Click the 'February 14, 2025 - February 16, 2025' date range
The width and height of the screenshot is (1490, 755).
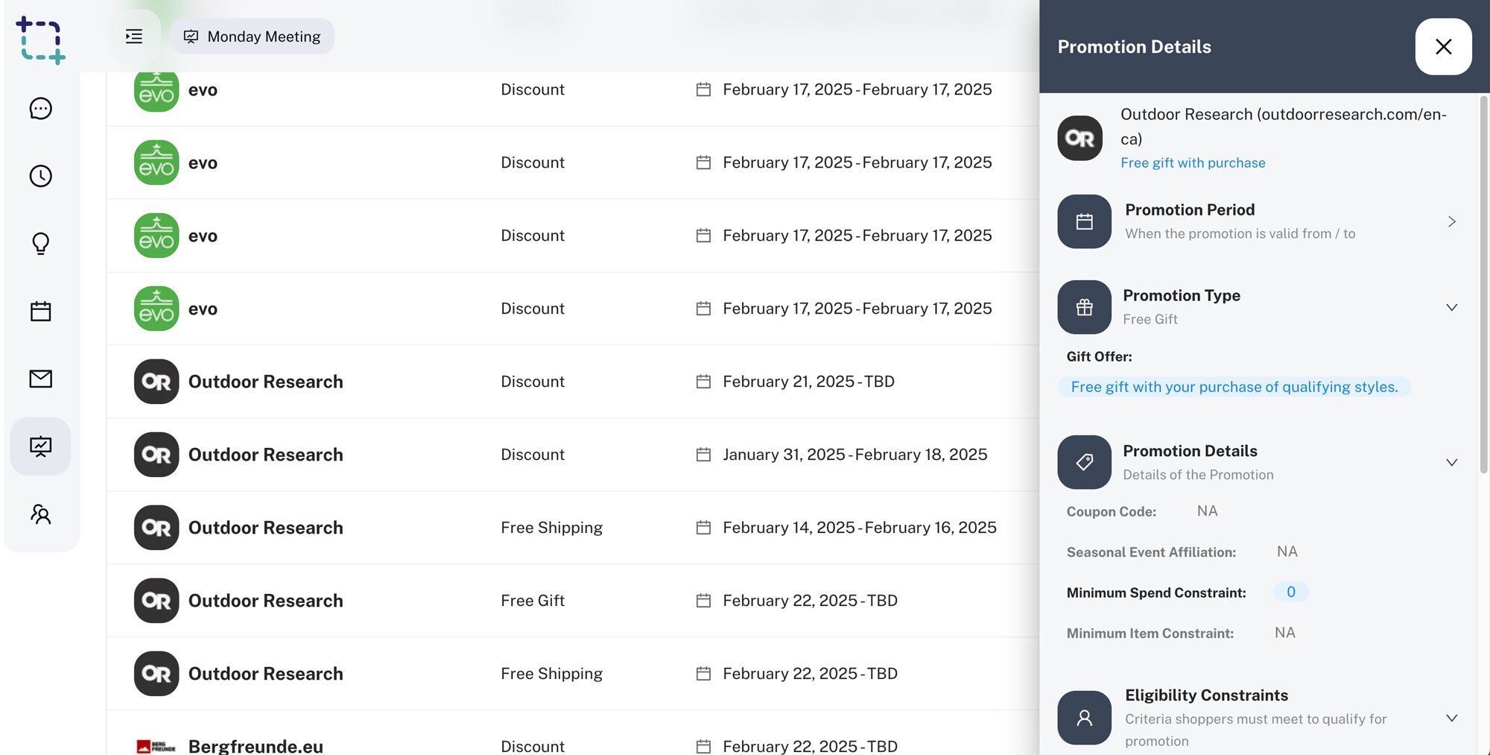point(860,528)
